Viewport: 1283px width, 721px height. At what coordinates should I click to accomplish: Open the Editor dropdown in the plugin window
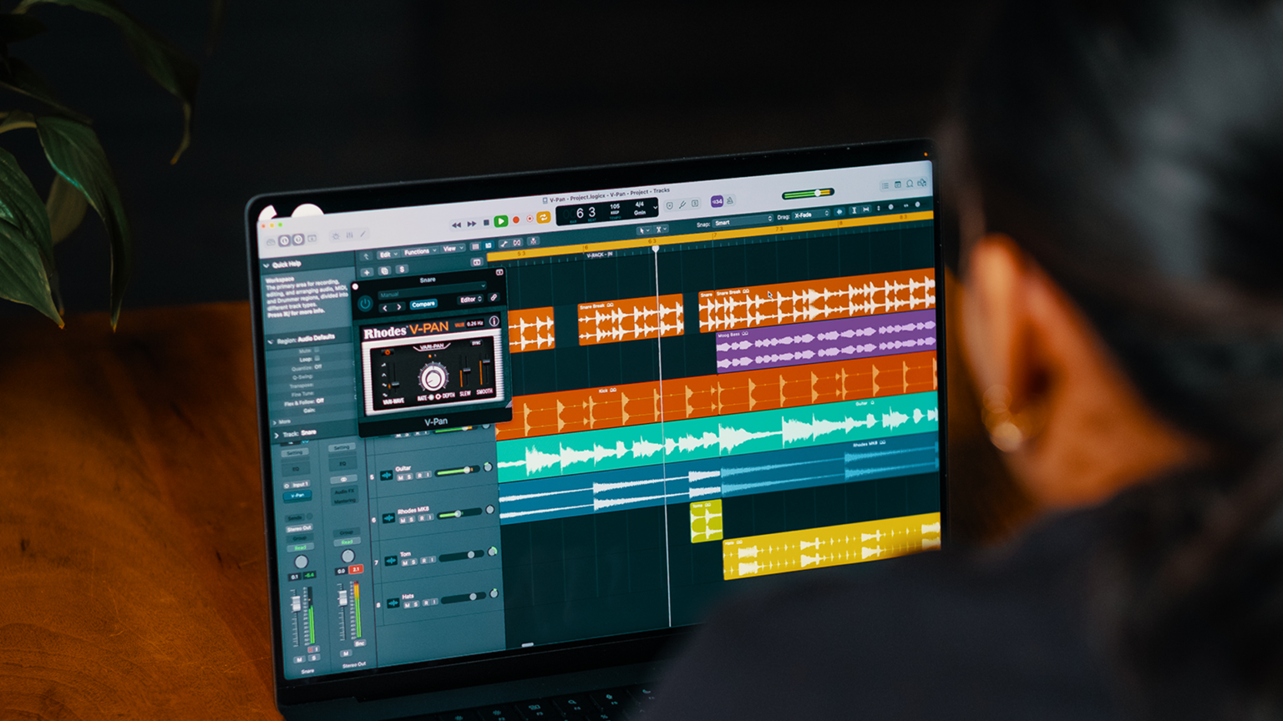469,299
